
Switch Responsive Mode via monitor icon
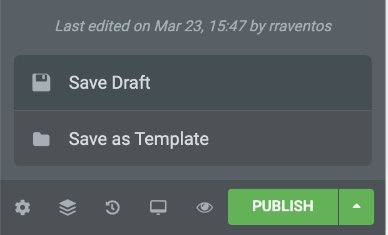158,207
